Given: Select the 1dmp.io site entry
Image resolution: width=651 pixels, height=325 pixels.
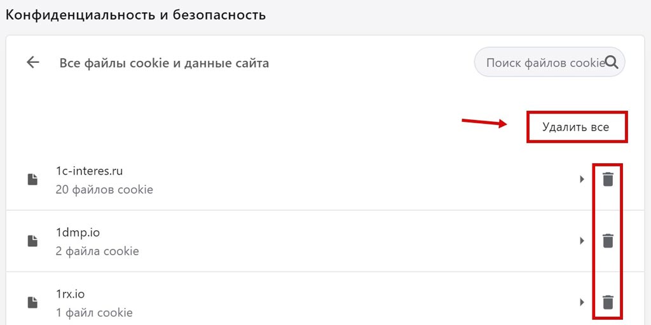Looking at the screenshot, I should [x=78, y=233].
